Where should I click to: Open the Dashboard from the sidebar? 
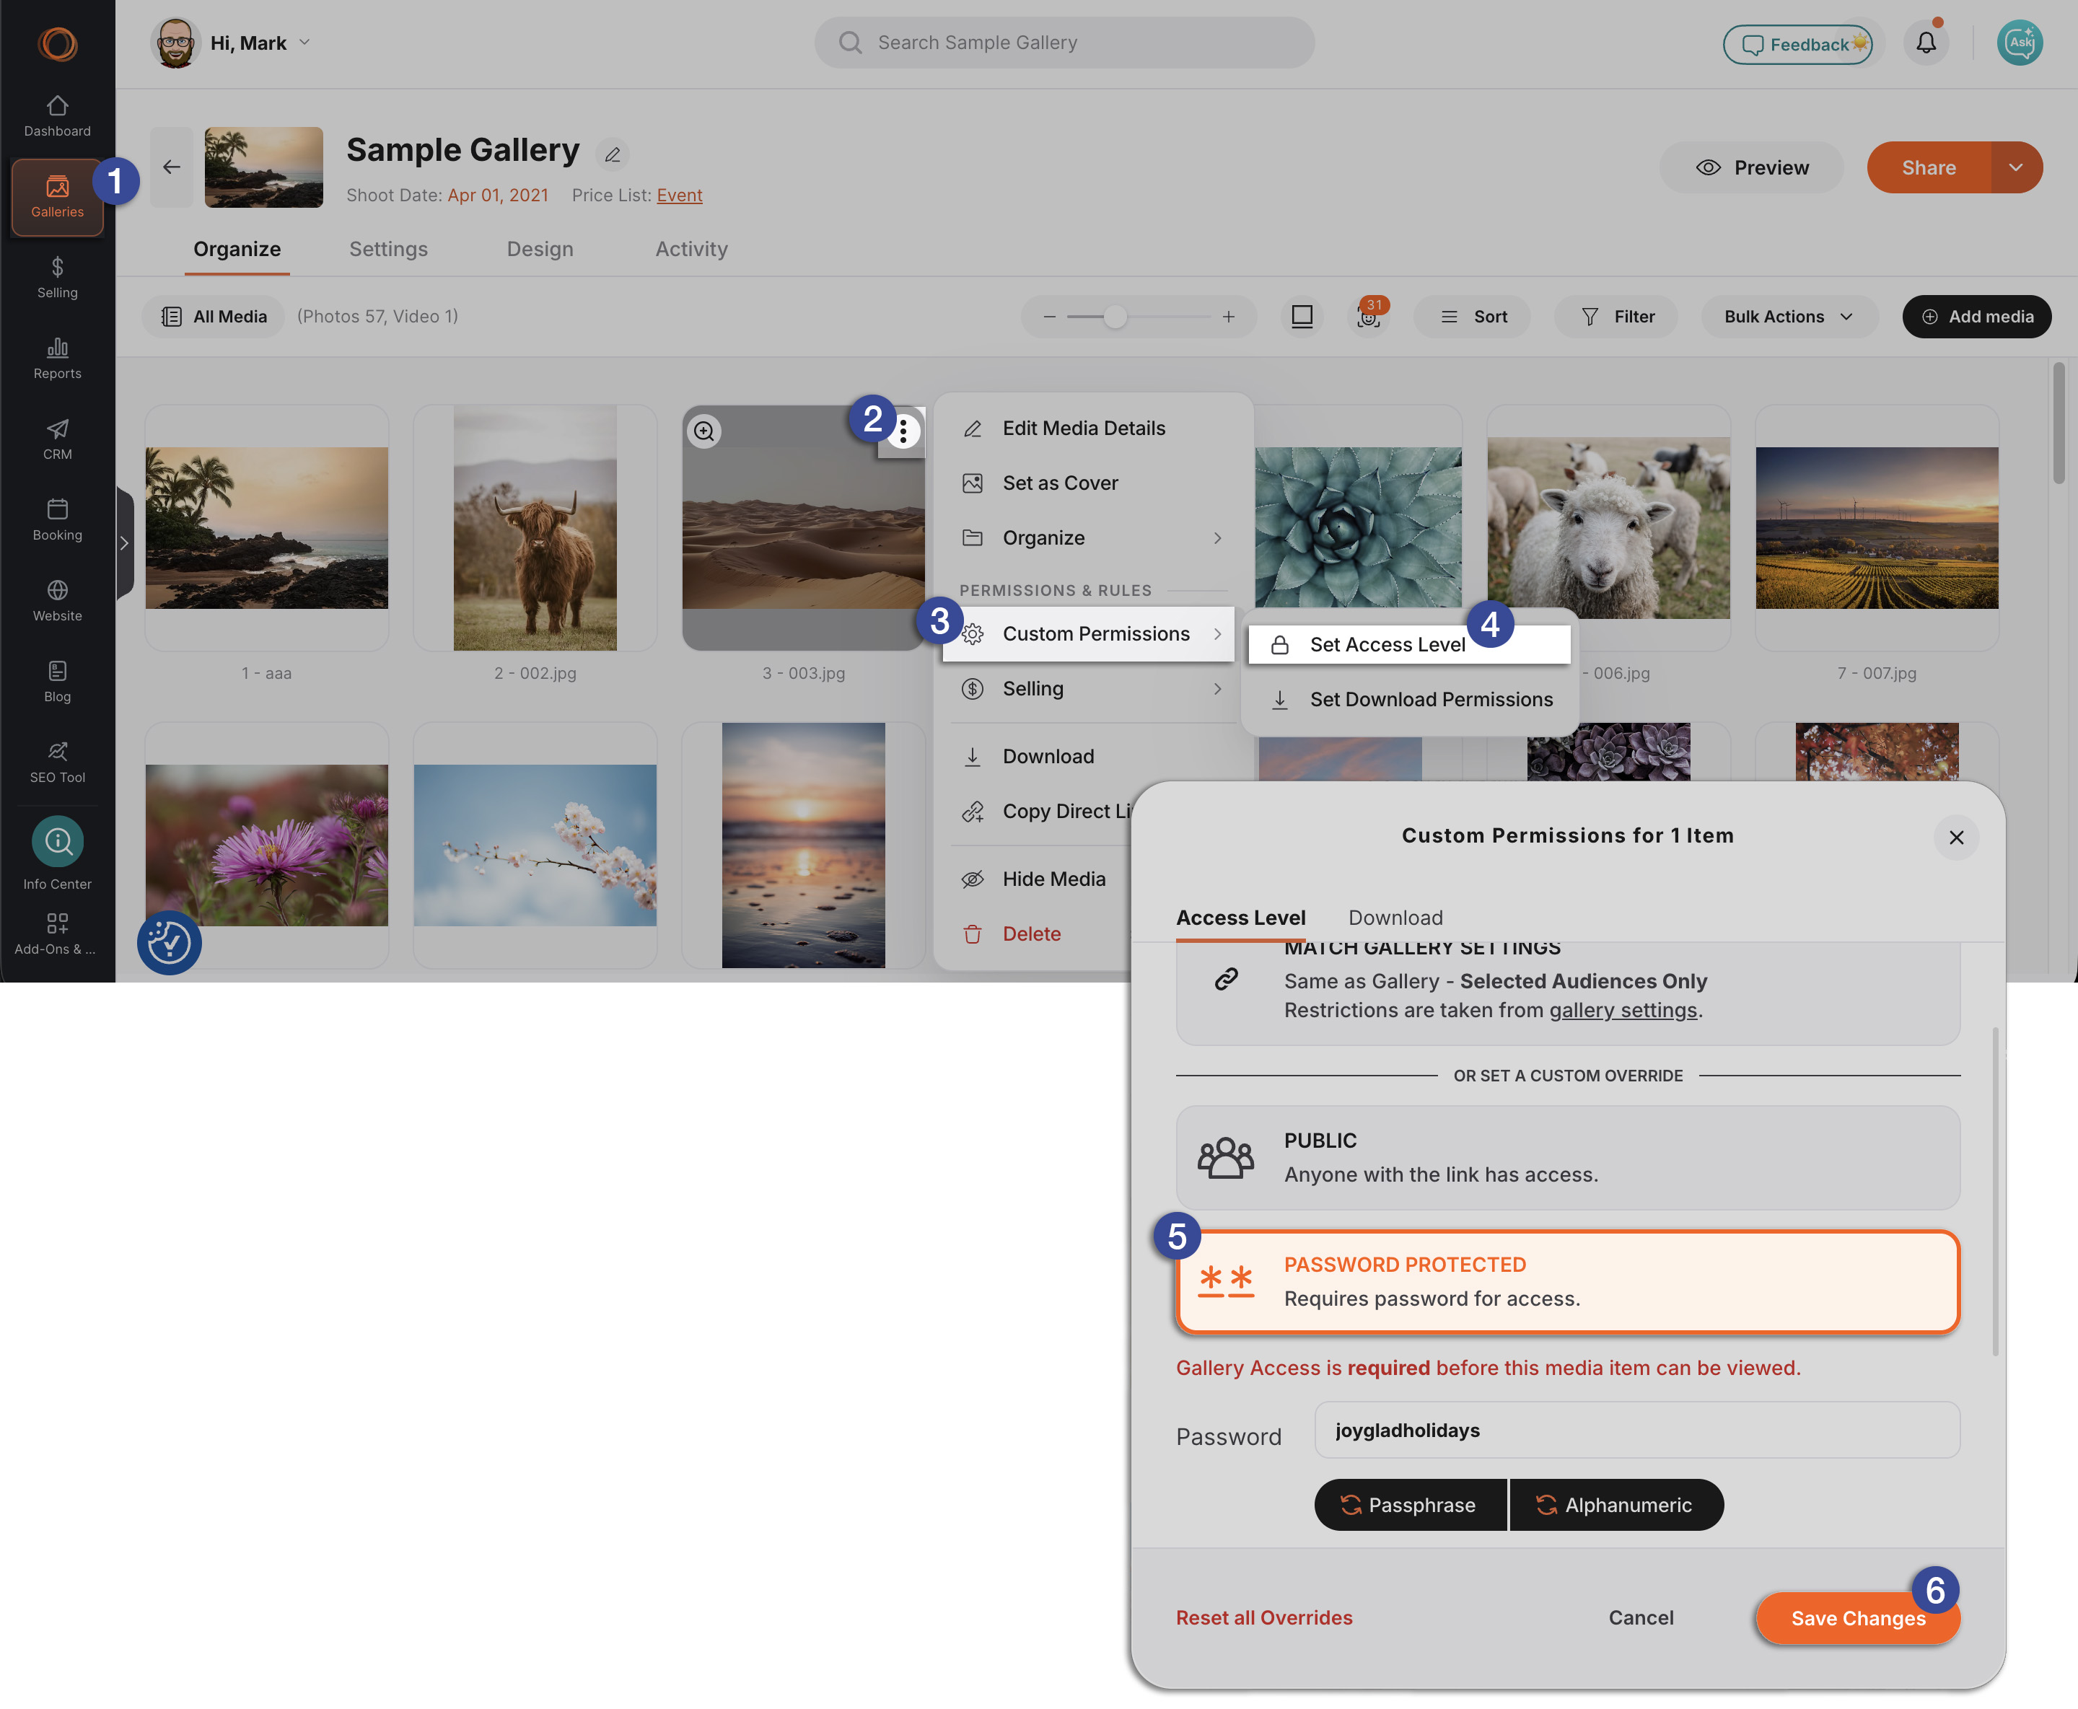[57, 116]
